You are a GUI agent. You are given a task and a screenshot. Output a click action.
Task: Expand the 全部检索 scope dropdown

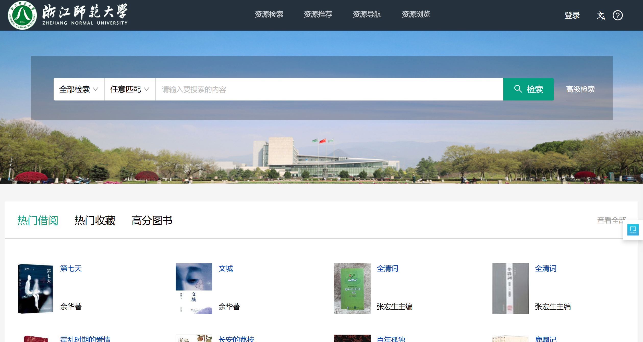[79, 89]
